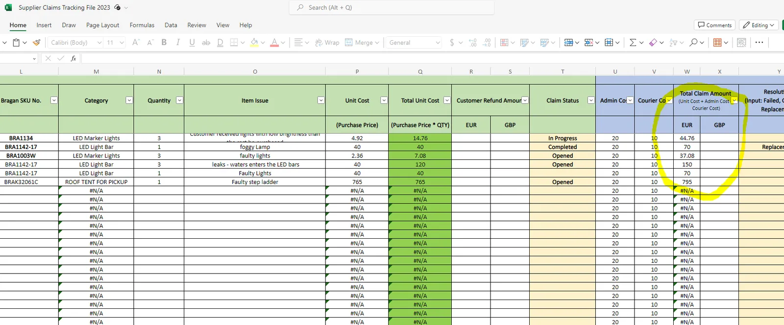Click Delete cells icon
Viewport: 784px width, 325px height.
pos(588,43)
